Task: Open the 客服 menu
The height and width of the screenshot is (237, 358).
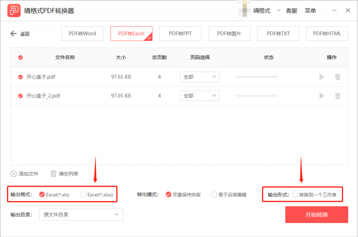Action: [291, 11]
